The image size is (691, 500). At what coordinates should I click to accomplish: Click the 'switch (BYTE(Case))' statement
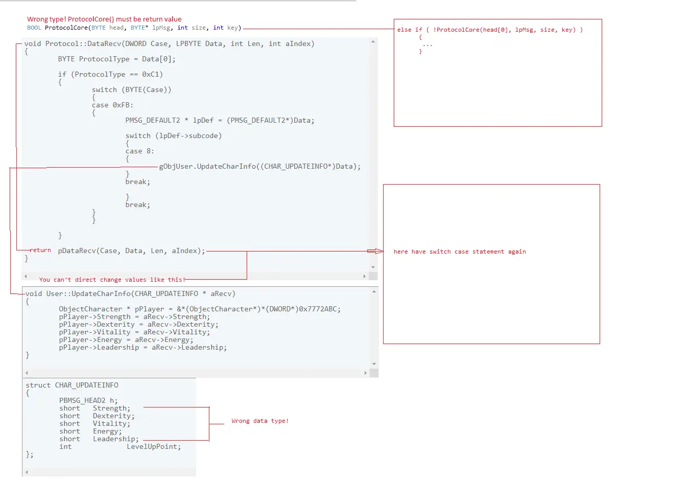coord(132,90)
